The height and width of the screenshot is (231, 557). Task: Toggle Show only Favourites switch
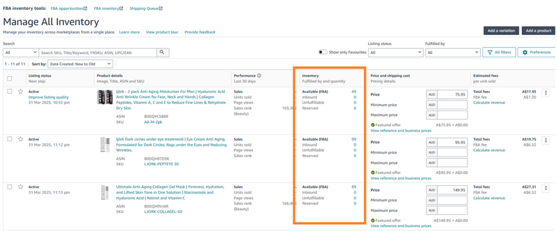tap(323, 52)
